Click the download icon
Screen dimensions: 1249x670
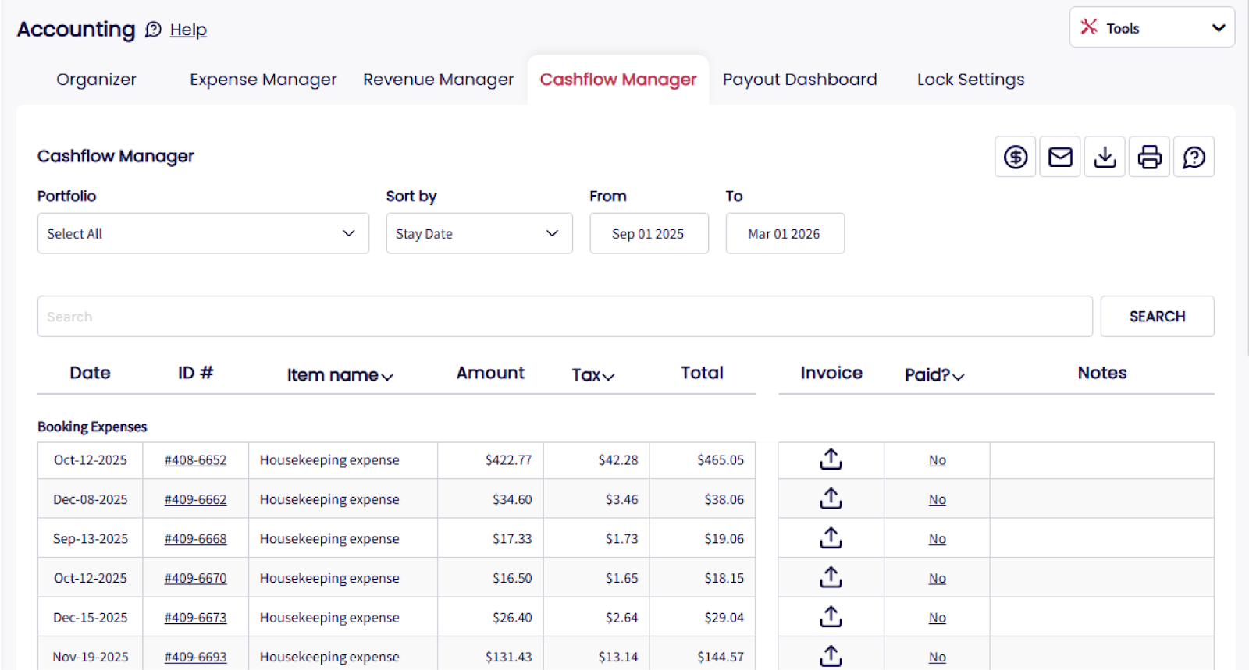(x=1105, y=157)
